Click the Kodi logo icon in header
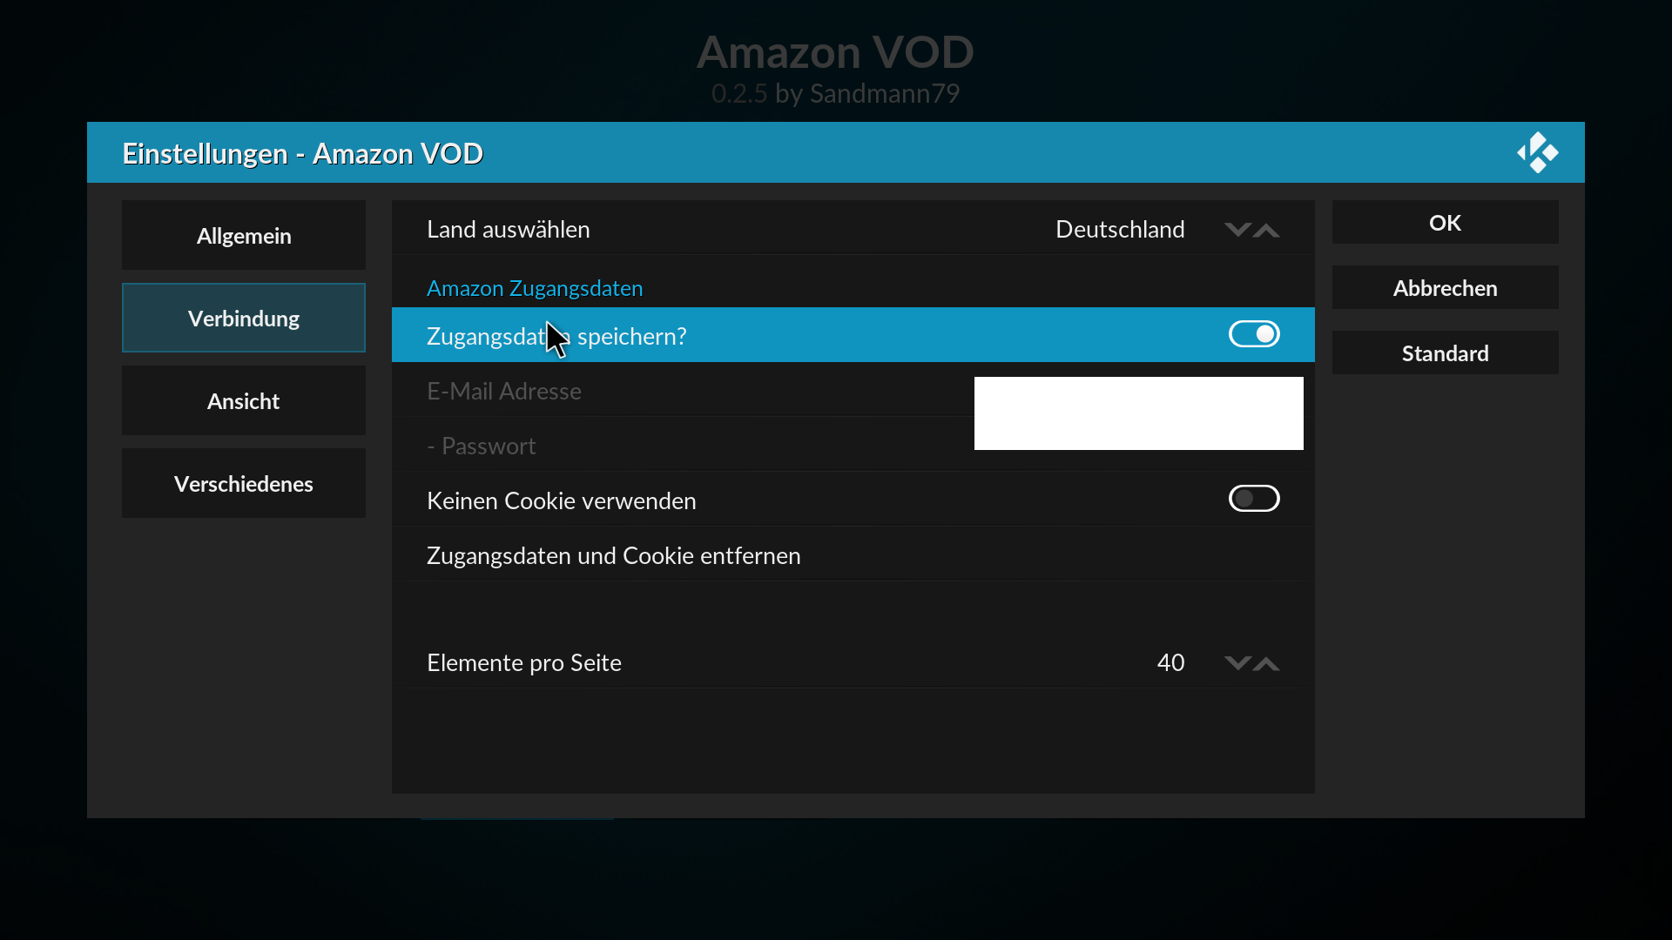 (x=1537, y=152)
